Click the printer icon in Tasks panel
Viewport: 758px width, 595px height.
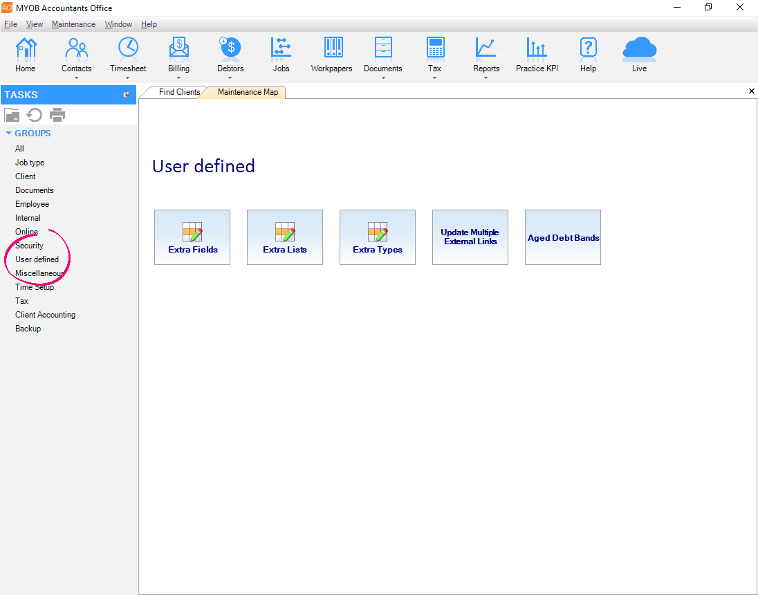(57, 115)
